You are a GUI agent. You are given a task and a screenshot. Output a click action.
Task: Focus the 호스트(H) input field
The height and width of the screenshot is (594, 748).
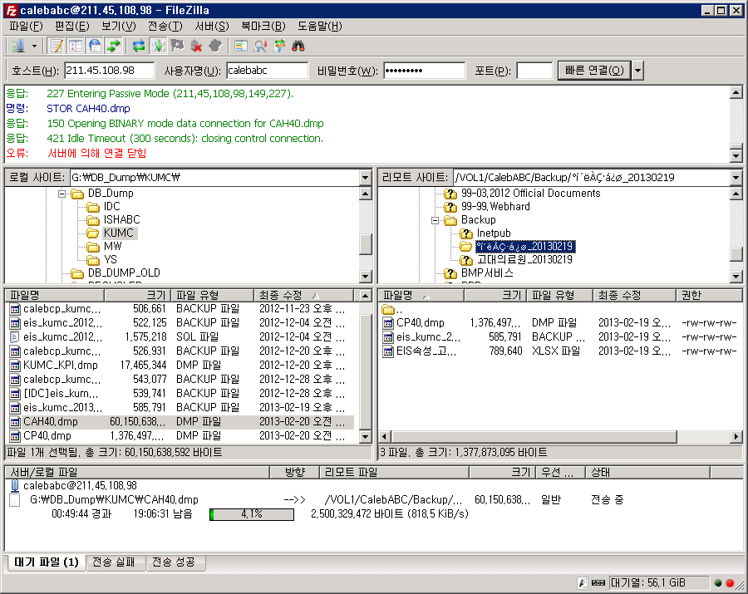[109, 71]
